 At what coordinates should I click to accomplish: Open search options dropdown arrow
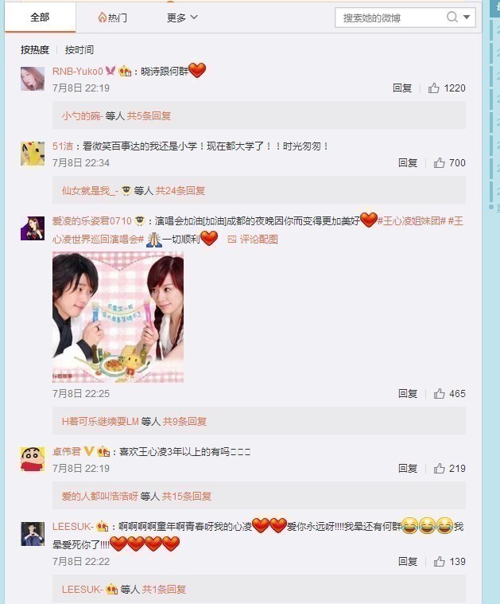467,18
